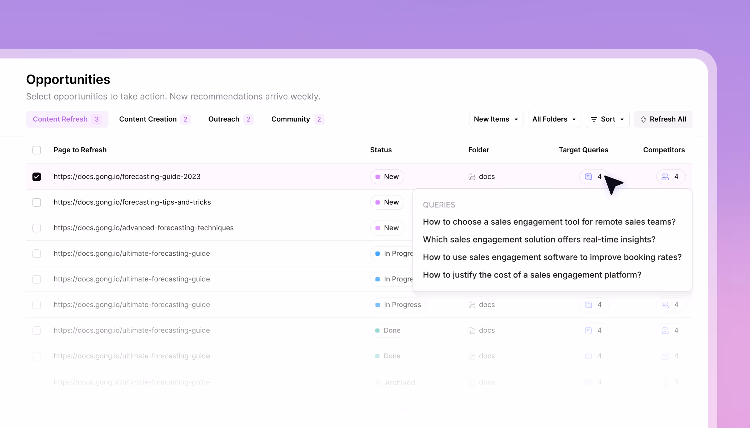This screenshot has height=428, width=750.
Task: Select the query about real-time insights
Action: (x=539, y=239)
